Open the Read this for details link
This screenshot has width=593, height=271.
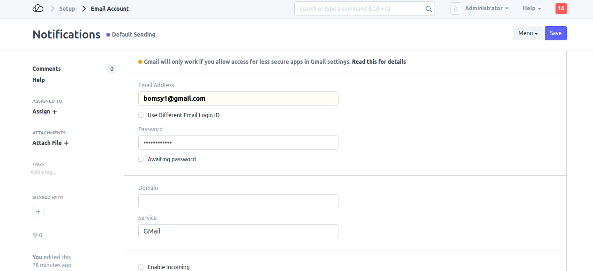tap(379, 62)
